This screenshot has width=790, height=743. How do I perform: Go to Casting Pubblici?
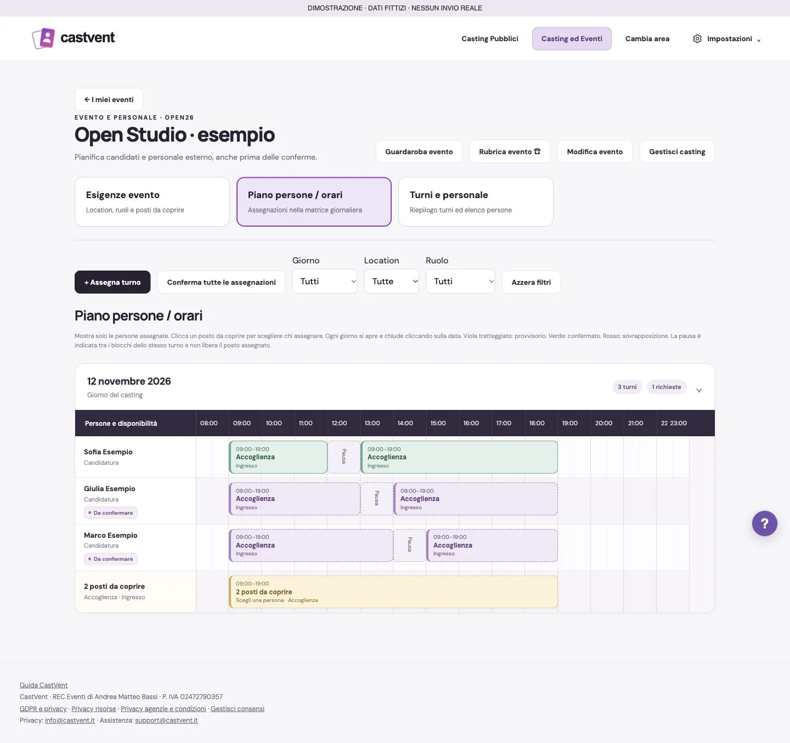point(490,39)
